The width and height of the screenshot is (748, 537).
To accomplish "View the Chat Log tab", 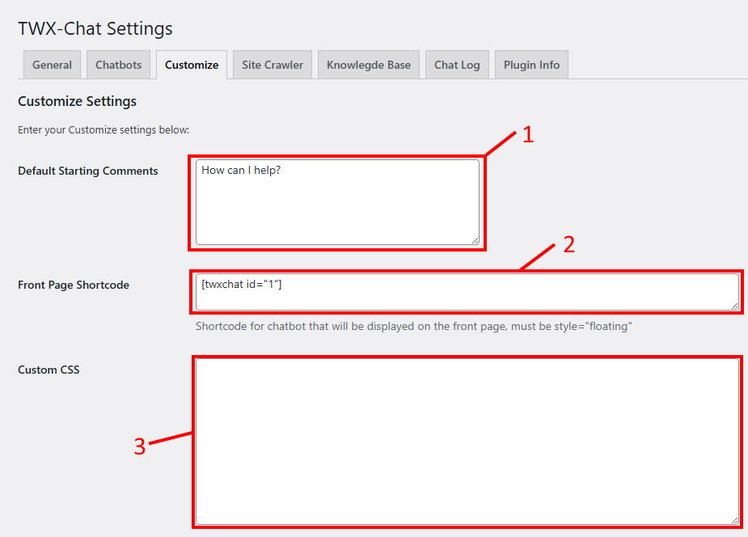I will (457, 65).
